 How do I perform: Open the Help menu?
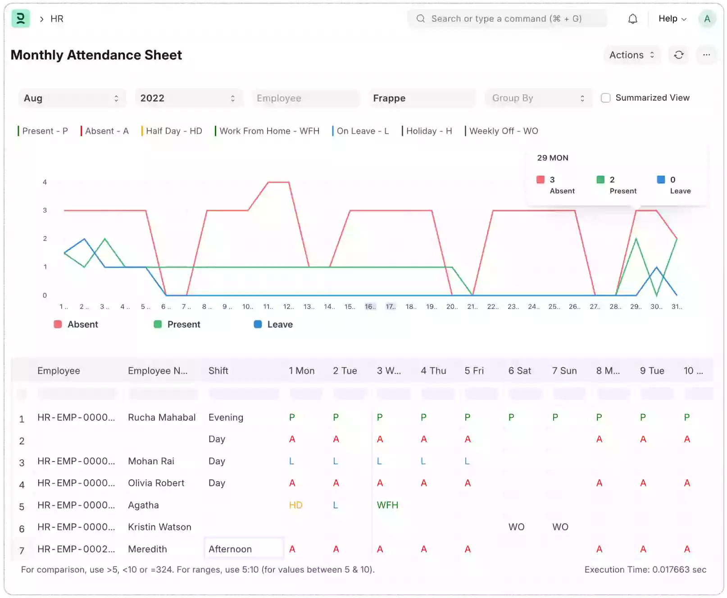(x=672, y=18)
